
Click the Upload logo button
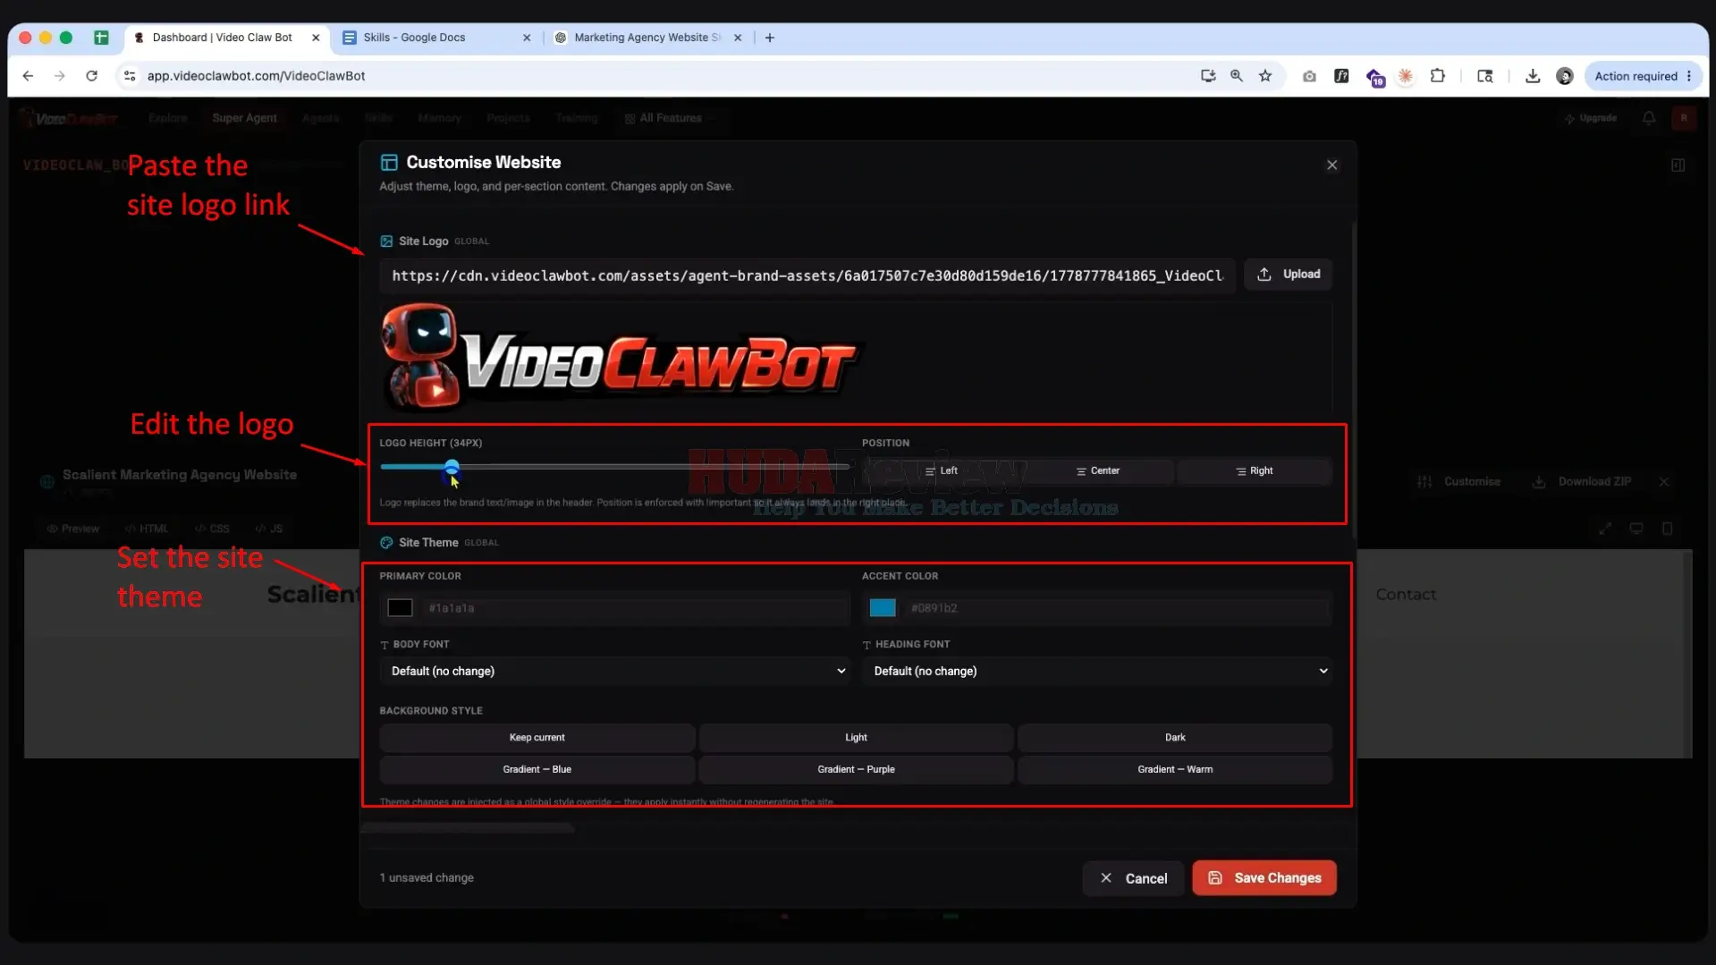pos(1288,275)
